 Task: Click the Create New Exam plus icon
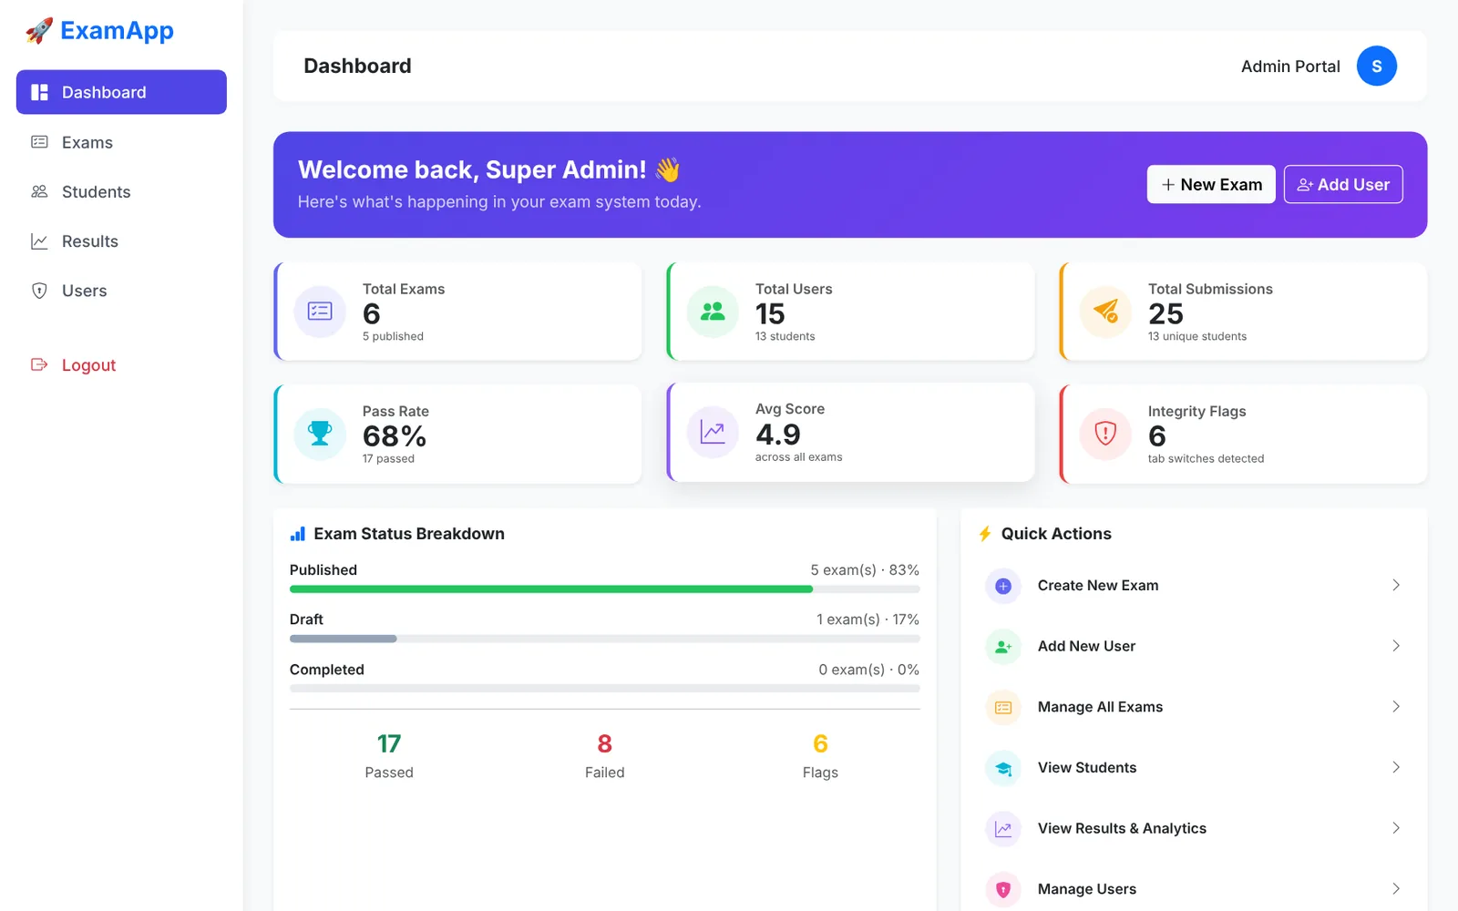tap(1003, 586)
